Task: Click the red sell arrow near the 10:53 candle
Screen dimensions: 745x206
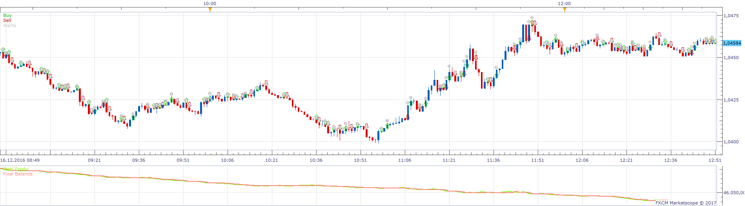Action: tap(367, 126)
